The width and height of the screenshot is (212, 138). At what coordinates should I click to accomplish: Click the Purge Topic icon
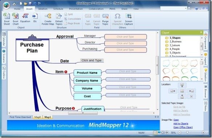coord(105,19)
